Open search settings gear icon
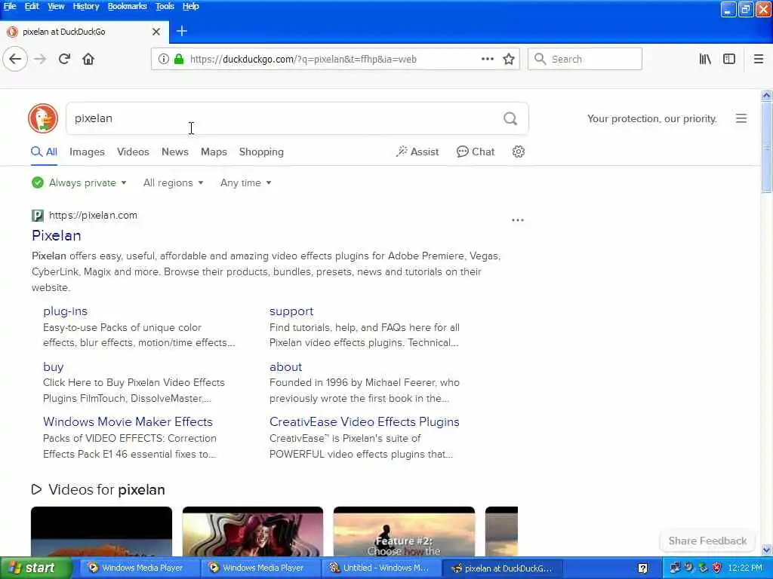 tap(518, 152)
